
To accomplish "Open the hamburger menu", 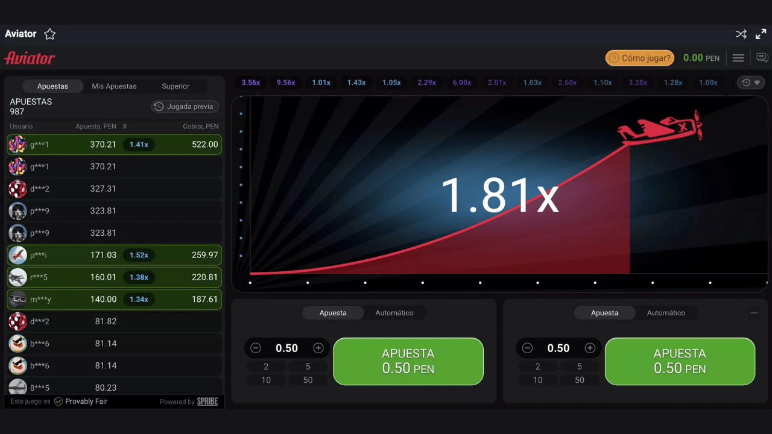I will click(x=738, y=58).
